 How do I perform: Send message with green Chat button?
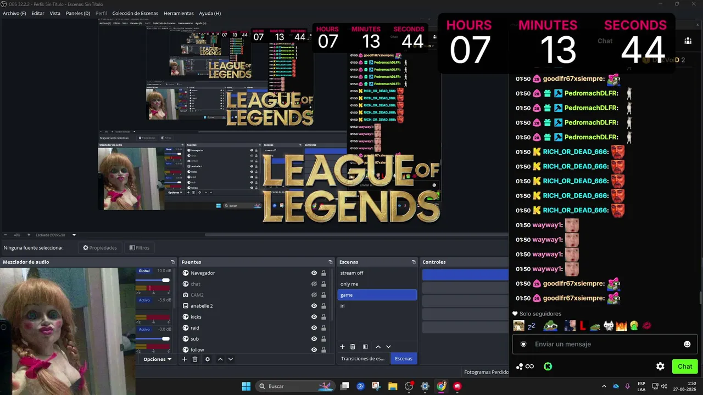(x=685, y=366)
